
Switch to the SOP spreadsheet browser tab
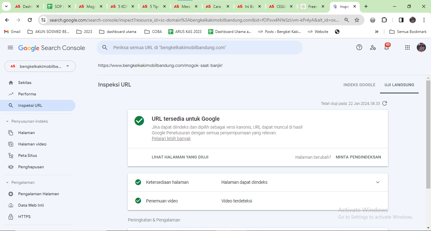tap(59, 6)
